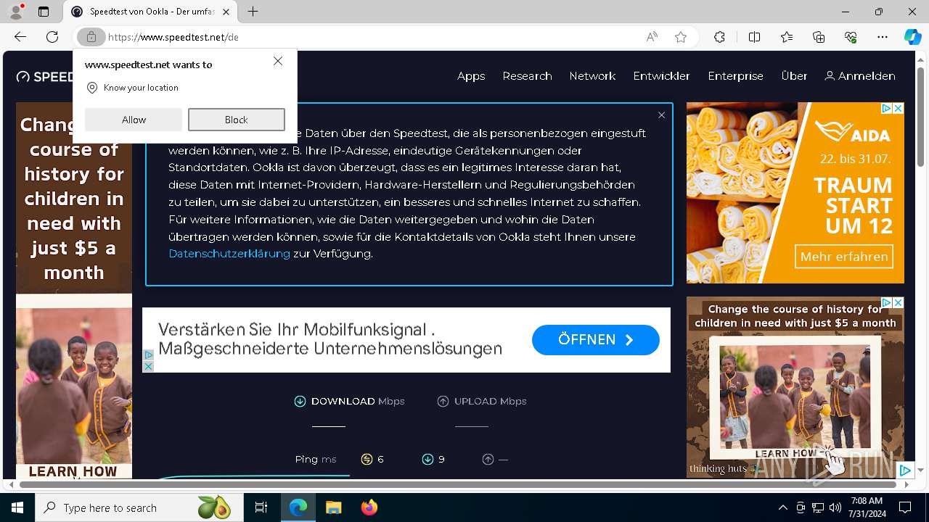929x522 pixels.
Task: Click the Ping ms label
Action: coord(316,459)
